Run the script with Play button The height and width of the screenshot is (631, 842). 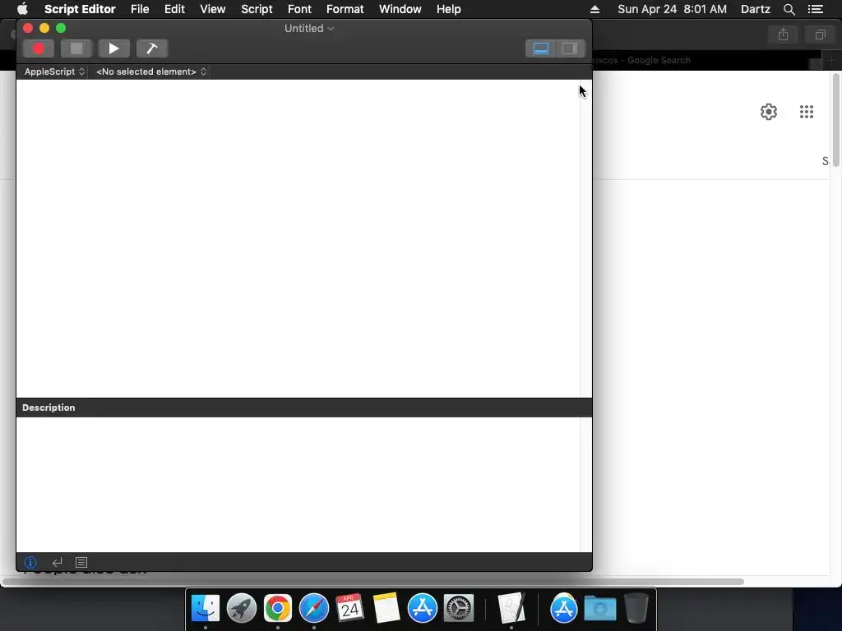click(x=113, y=48)
